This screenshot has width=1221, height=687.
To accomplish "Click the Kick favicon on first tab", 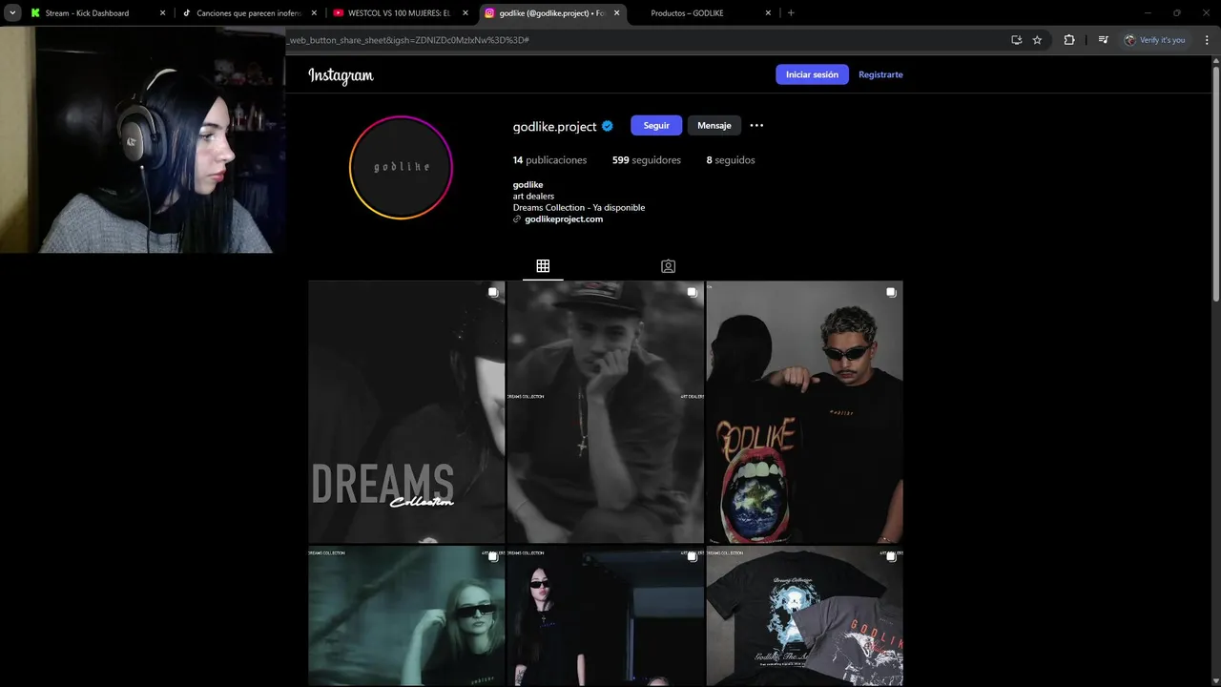I will (x=35, y=13).
